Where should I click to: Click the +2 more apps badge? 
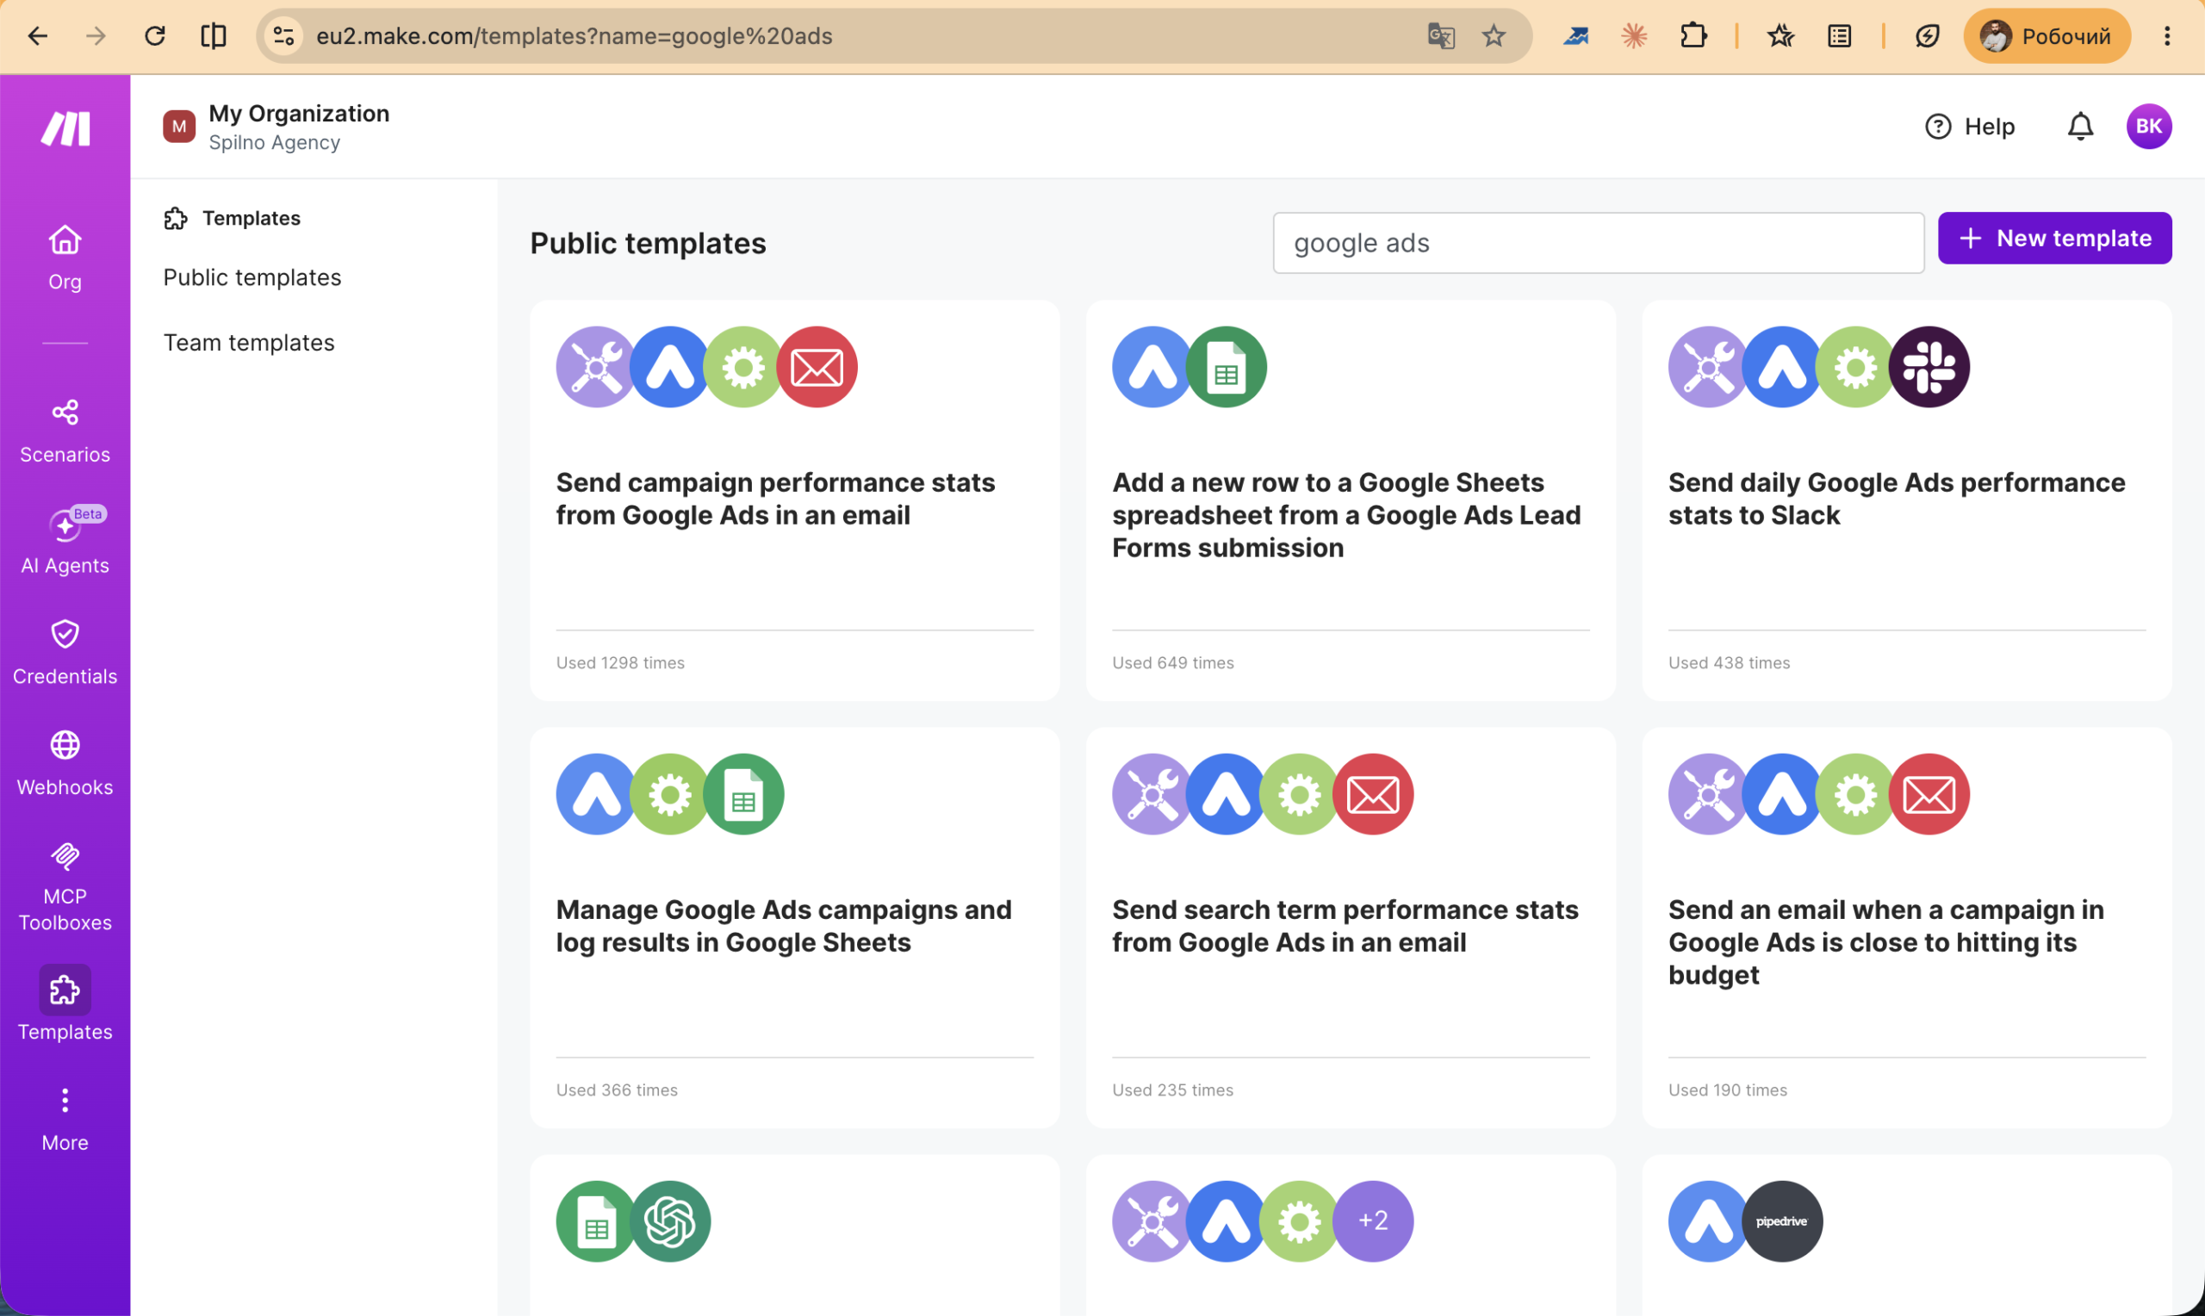[x=1372, y=1221]
